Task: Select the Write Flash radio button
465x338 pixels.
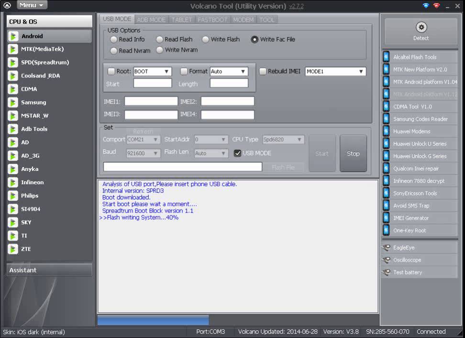Action: click(x=206, y=39)
